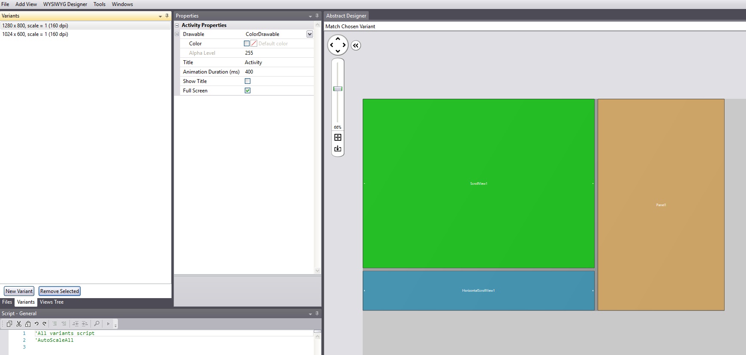The height and width of the screenshot is (355, 746).
Task: Open the File menu
Action: (5, 4)
